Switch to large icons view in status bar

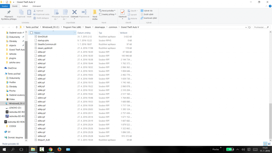coord(269,144)
